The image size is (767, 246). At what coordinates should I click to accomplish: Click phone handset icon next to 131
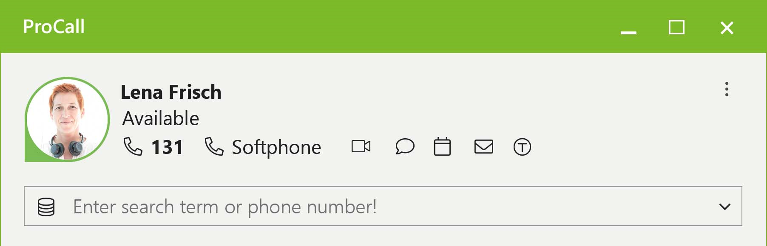[133, 146]
